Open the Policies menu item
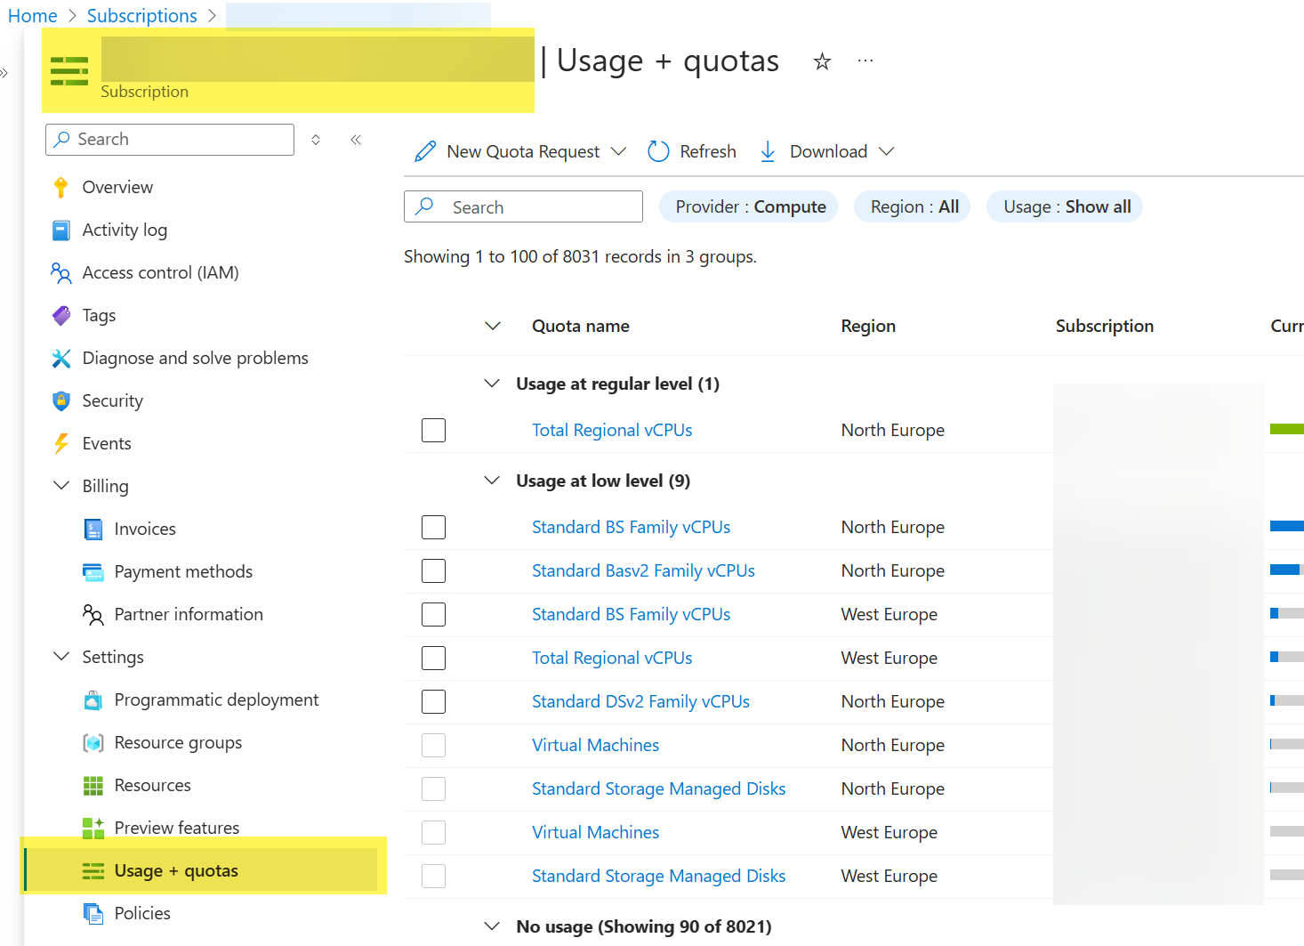 coord(141,913)
